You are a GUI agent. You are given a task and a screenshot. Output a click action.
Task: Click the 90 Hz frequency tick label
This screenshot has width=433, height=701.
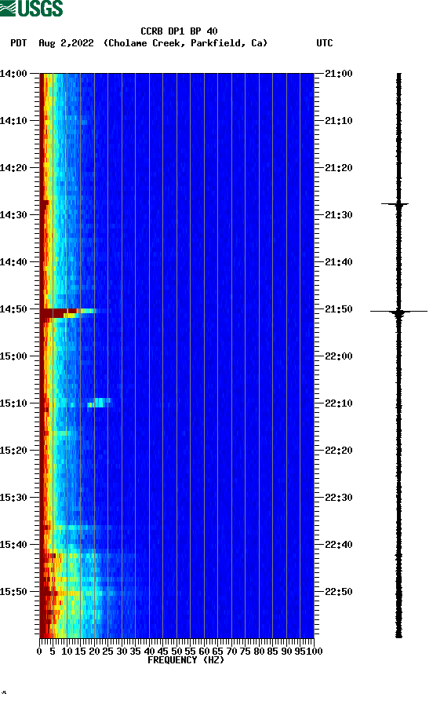pos(286,652)
